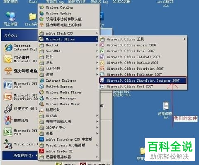Click the Windows Movie Maker icon
This screenshot has height=165, width=199.
coord(41,104)
